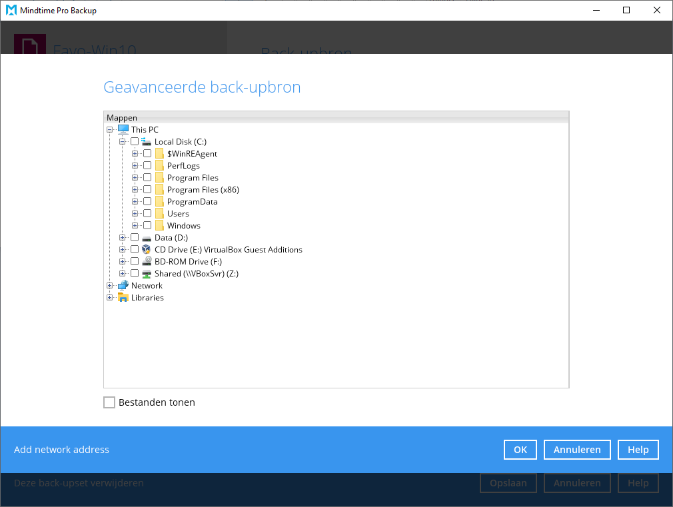This screenshot has height=507, width=673.
Task: Click the Program Files (x86) folder icon
Action: point(159,189)
